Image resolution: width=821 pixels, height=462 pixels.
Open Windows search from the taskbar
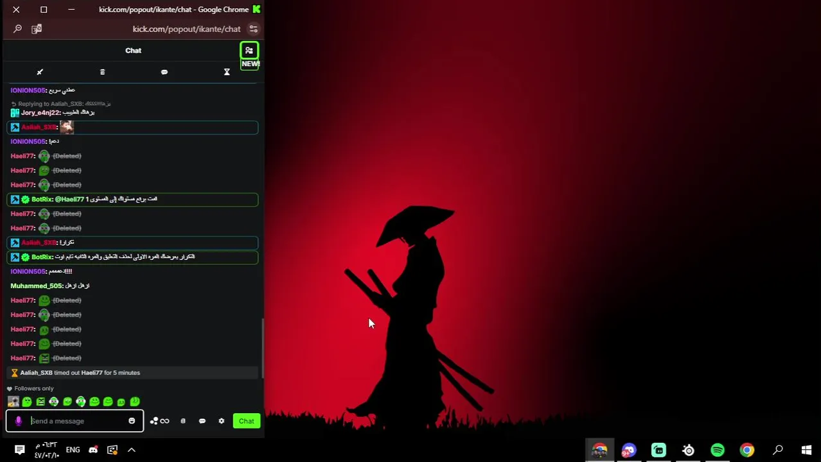(777, 450)
